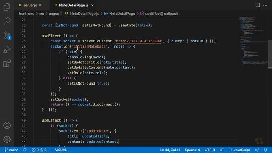Switch to the server.js tab
272x153 pixels.
click(x=30, y=6)
